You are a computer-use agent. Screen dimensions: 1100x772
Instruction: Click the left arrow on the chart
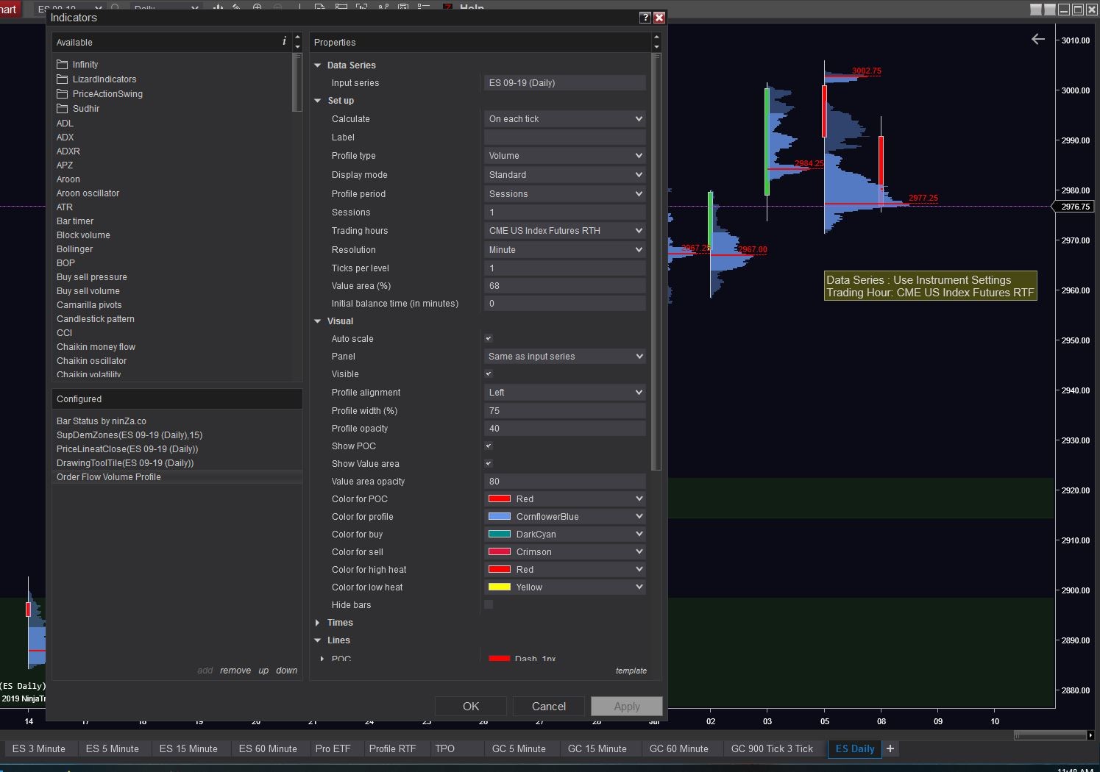(1038, 39)
